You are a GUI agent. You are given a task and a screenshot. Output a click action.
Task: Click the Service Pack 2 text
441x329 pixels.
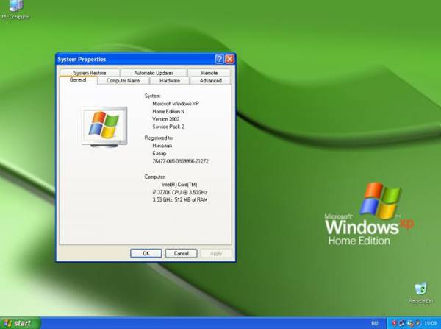(168, 127)
